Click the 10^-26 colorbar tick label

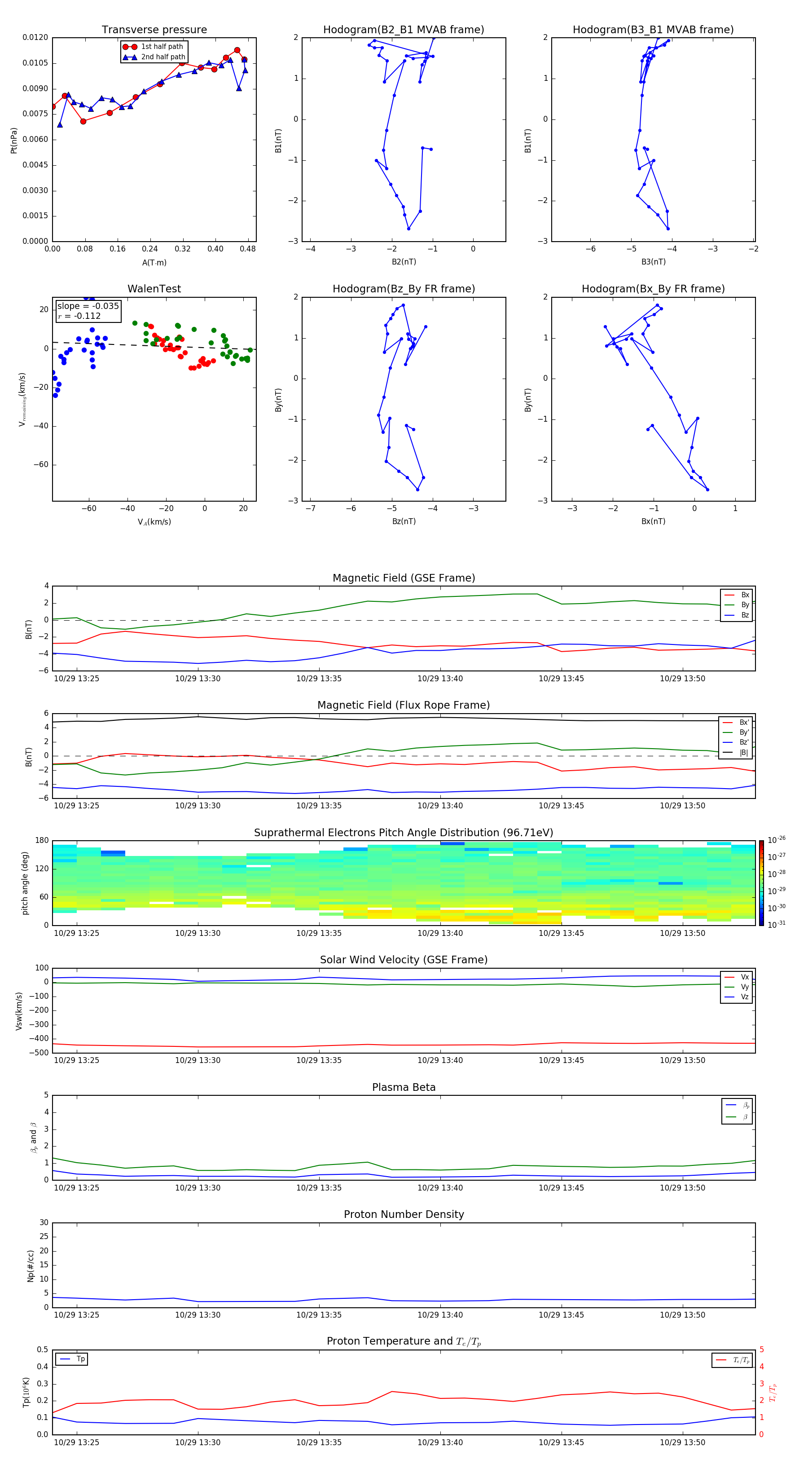777,840
